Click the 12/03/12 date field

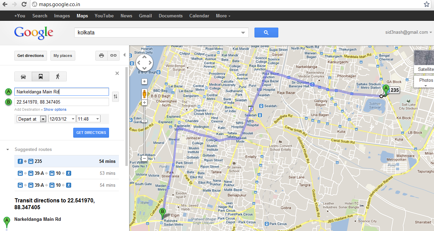pyautogui.click(x=62, y=119)
